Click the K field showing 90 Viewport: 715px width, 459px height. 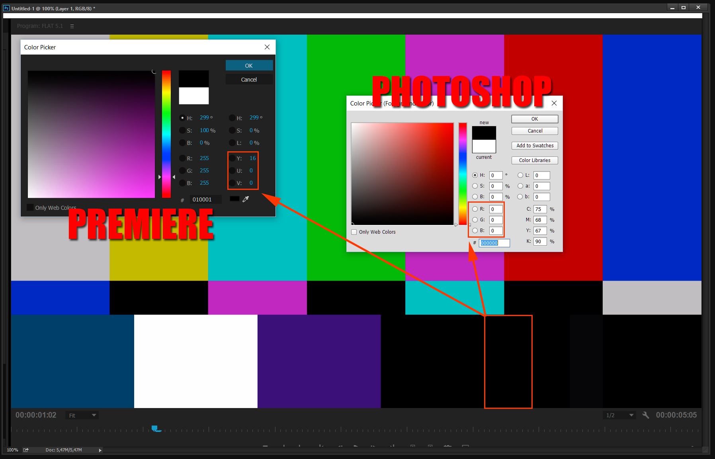click(540, 241)
